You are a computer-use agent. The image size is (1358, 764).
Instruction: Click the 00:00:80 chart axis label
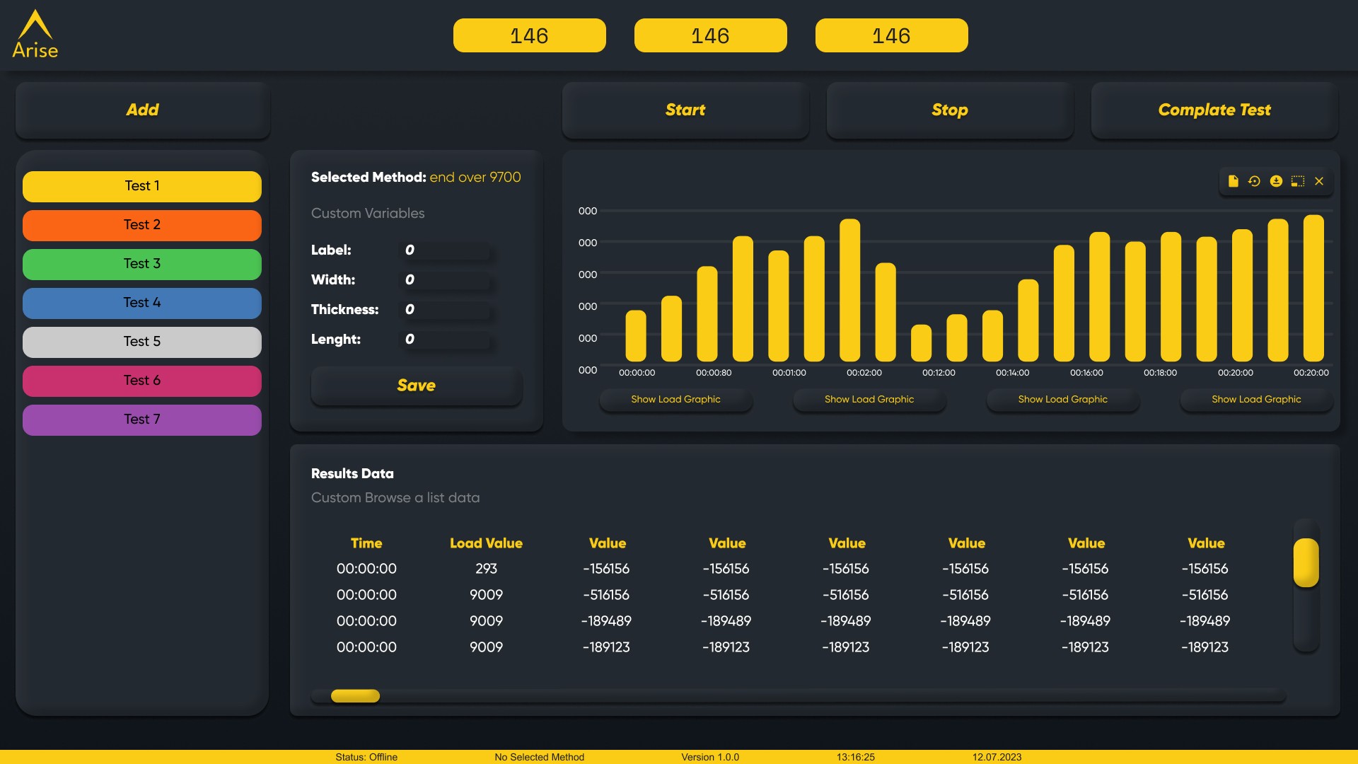coord(714,373)
